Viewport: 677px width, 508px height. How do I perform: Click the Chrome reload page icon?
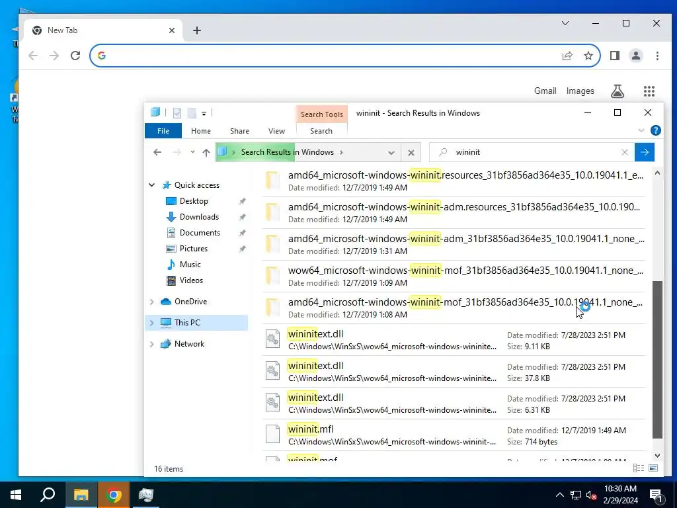click(75, 56)
